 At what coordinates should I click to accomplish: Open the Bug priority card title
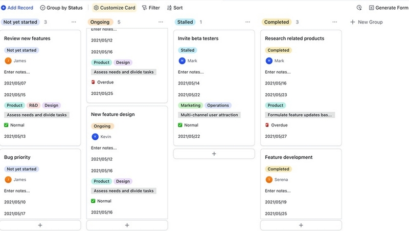pyautogui.click(x=17, y=157)
